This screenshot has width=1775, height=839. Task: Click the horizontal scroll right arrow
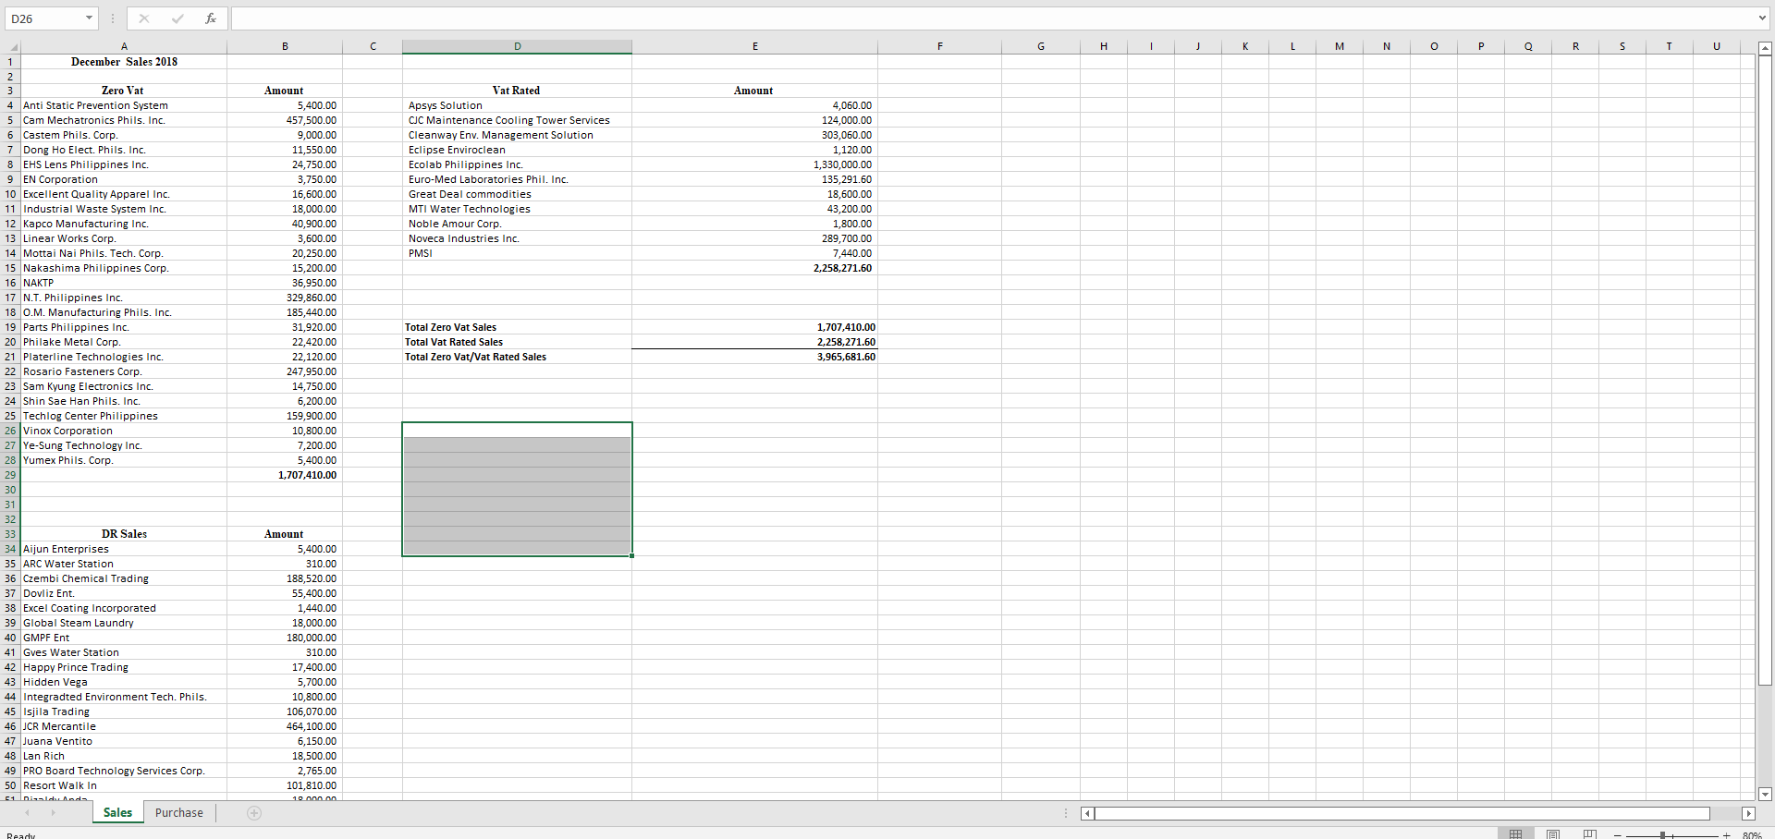pos(1748,814)
